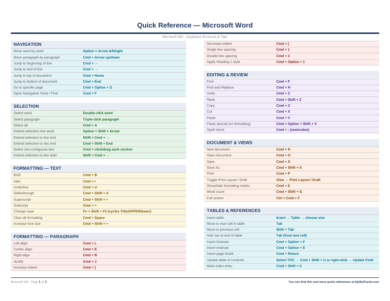Select 'Find and Replace' row label
390x301 pixels.
[221, 88]
